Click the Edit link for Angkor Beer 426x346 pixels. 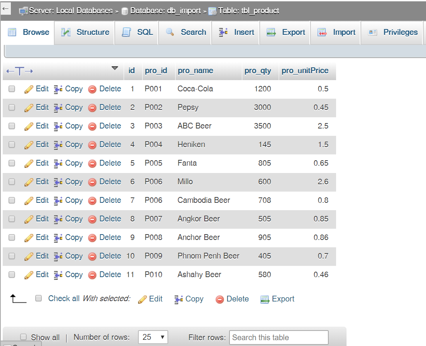(42, 219)
